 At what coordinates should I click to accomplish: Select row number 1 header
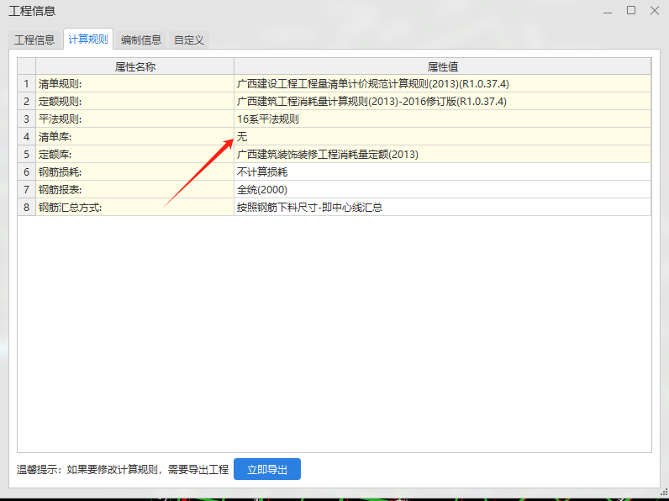click(26, 84)
